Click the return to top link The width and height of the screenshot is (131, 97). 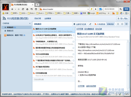91,86
